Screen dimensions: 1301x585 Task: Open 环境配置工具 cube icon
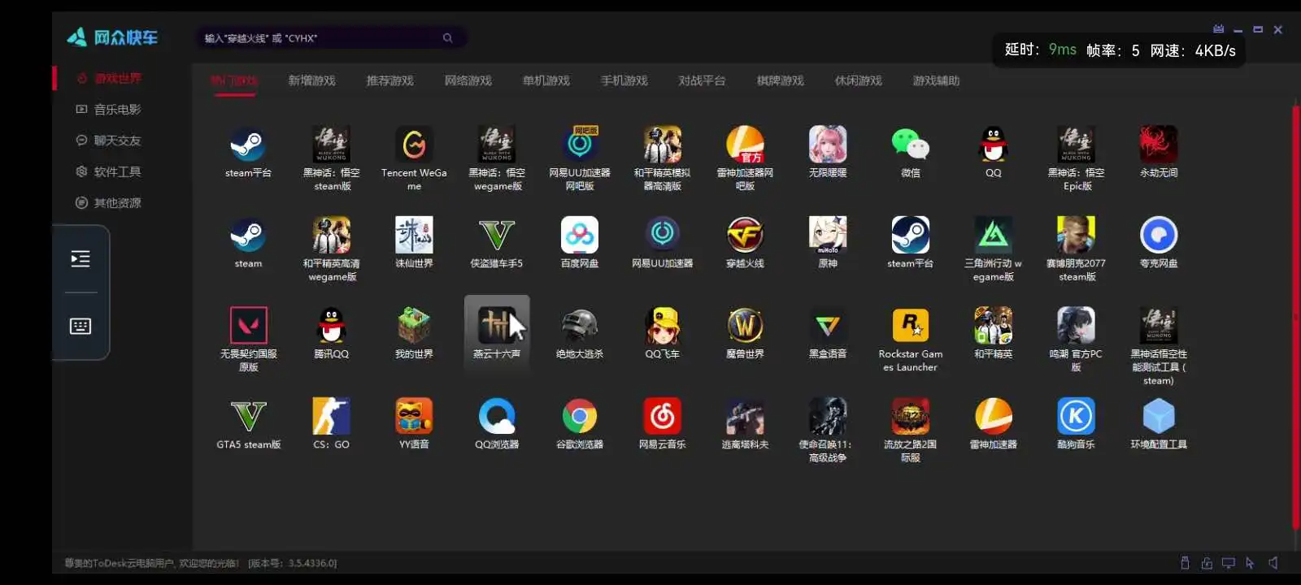pos(1159,417)
